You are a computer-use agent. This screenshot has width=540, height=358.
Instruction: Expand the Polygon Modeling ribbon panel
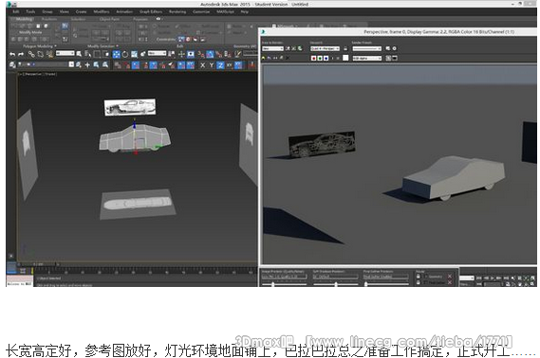(39, 45)
